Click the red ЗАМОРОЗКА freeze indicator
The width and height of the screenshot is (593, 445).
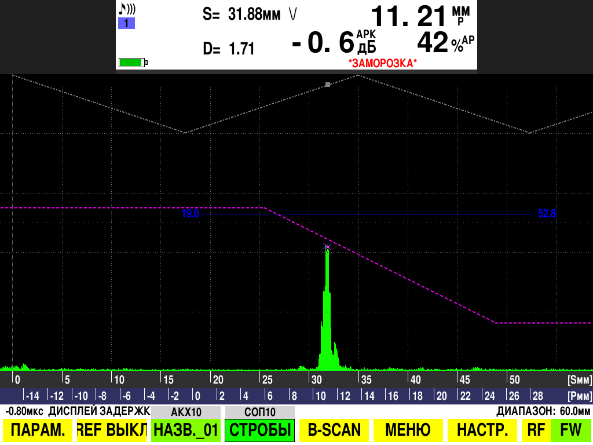pyautogui.click(x=382, y=63)
